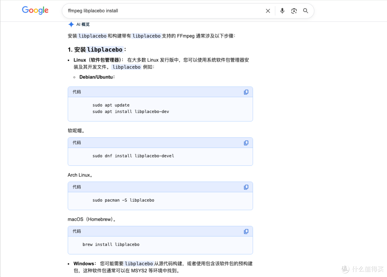Copy the sudo apt install libplacebo-dev code

[246, 92]
